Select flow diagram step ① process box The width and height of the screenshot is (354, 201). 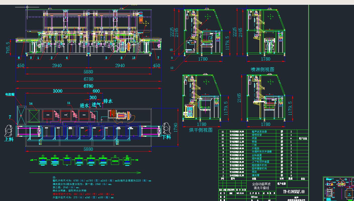[x=43, y=161]
